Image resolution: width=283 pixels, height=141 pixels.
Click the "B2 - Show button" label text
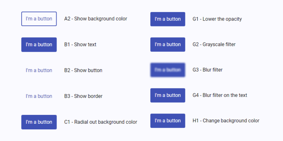click(x=83, y=70)
